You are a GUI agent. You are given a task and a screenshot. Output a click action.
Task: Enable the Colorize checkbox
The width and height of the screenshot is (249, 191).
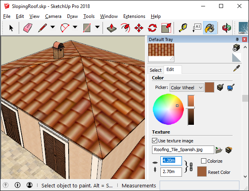[x=204, y=161]
